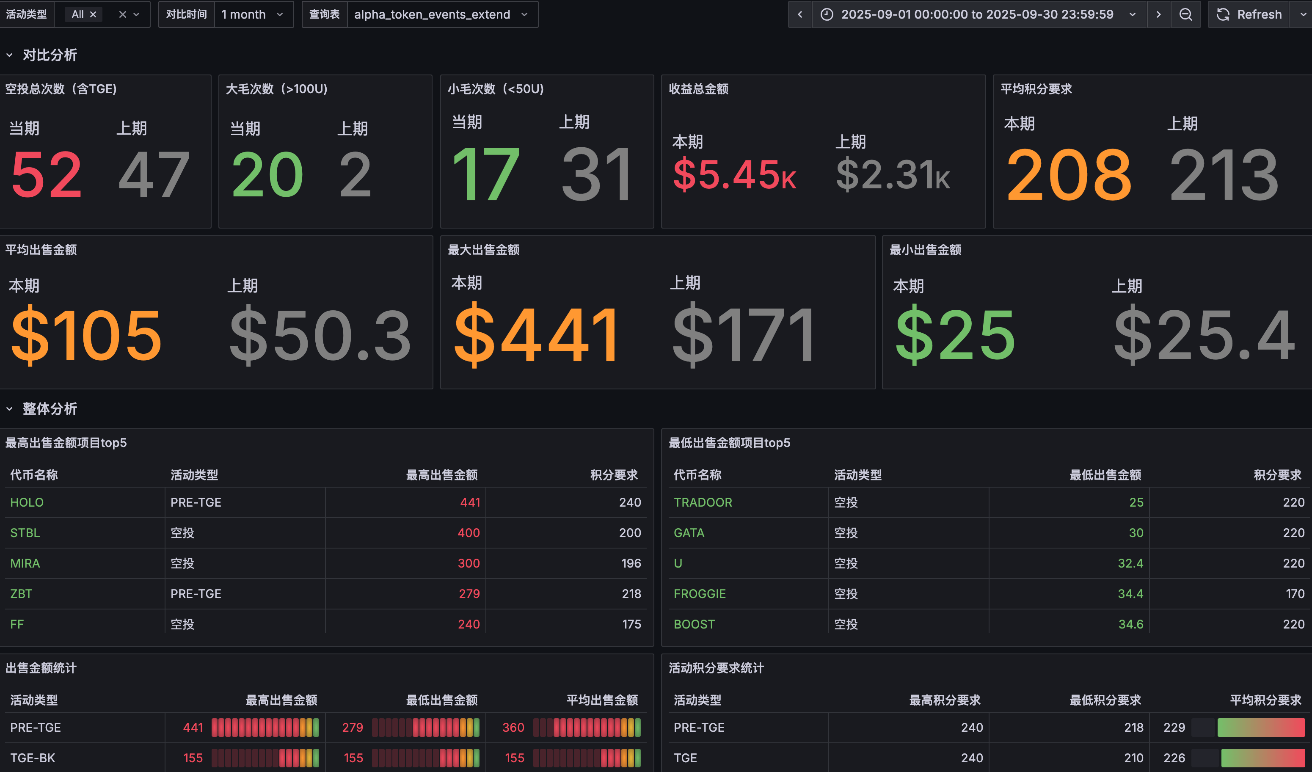Remove the All tag in 活动类型 filter
This screenshot has height=772, width=1312.
click(x=93, y=14)
